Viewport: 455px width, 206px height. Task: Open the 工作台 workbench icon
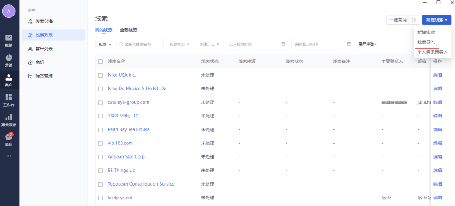click(x=9, y=98)
